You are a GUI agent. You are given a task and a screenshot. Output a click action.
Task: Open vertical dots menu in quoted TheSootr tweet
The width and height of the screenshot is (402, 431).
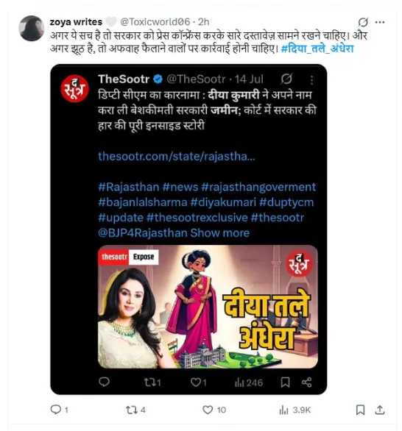click(311, 80)
